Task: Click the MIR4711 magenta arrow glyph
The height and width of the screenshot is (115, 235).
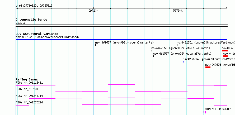Action: (x=205, y=112)
